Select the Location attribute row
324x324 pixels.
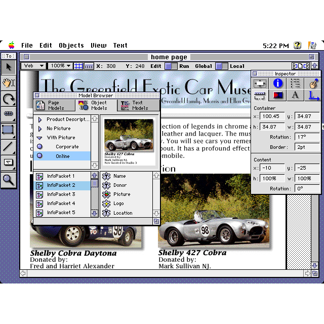(127, 213)
